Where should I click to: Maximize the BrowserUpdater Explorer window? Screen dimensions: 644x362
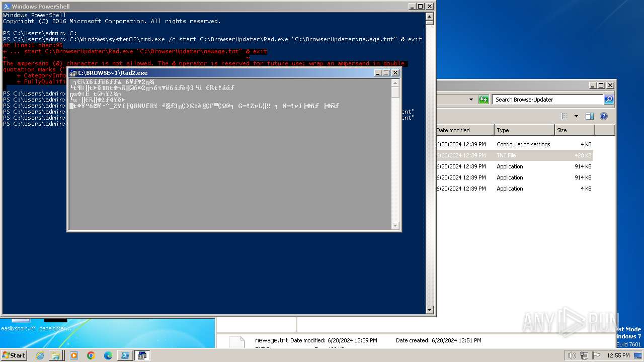tap(601, 85)
